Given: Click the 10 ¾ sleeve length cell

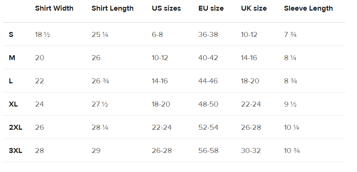Looking at the screenshot, I should [x=292, y=151].
